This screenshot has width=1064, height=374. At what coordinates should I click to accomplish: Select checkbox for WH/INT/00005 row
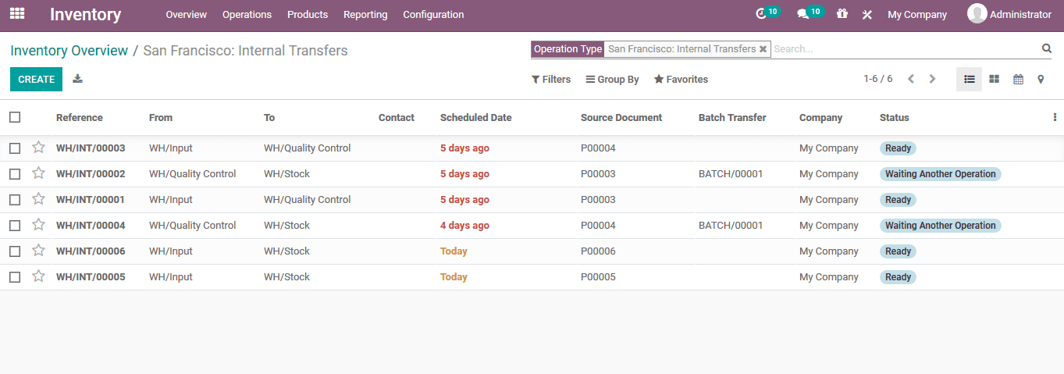15,277
